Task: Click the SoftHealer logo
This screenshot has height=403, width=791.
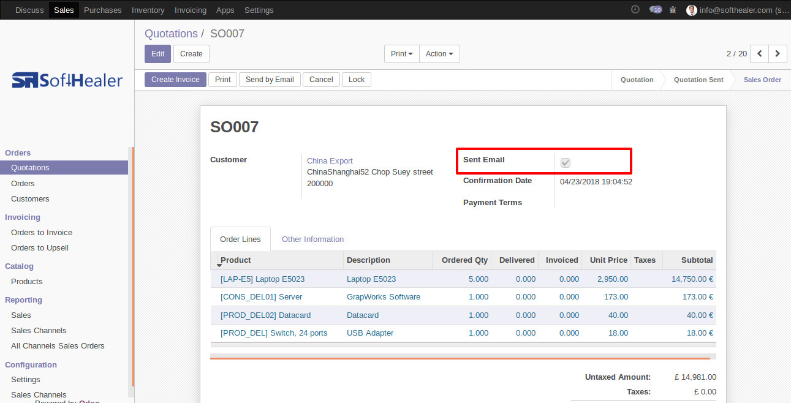Action: (67, 80)
